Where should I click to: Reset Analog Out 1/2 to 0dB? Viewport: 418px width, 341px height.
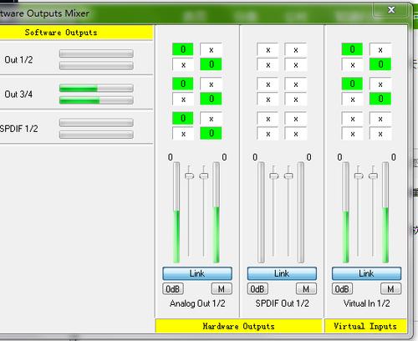click(x=173, y=289)
